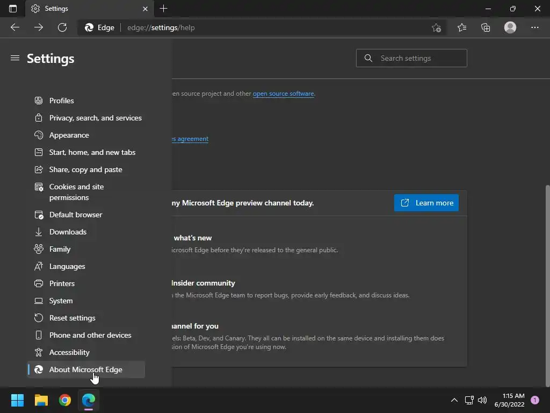The width and height of the screenshot is (550, 413).
Task: Go to Appearance settings
Action: click(86, 135)
